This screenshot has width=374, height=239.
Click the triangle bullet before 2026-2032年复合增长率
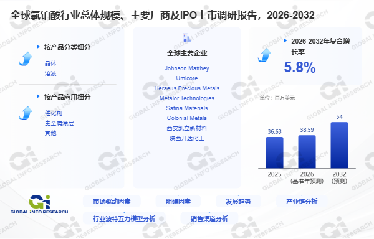285,40
